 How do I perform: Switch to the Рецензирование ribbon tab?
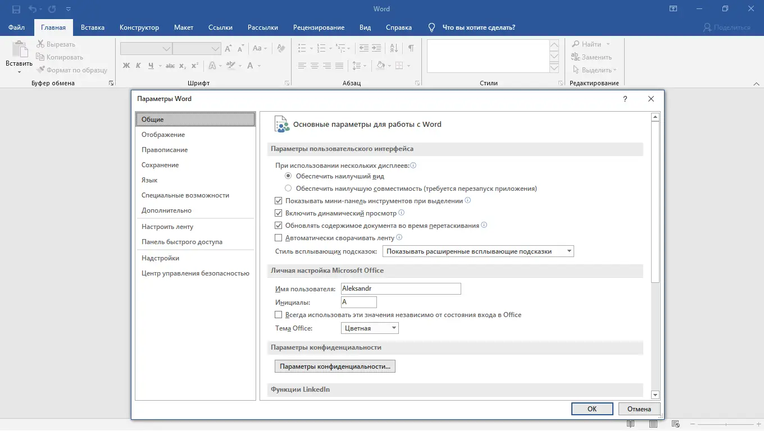(x=319, y=27)
